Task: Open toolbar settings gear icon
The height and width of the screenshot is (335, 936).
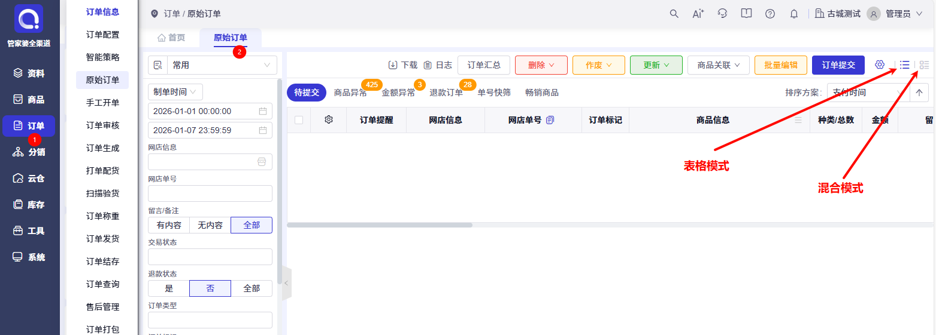Action: [880, 64]
